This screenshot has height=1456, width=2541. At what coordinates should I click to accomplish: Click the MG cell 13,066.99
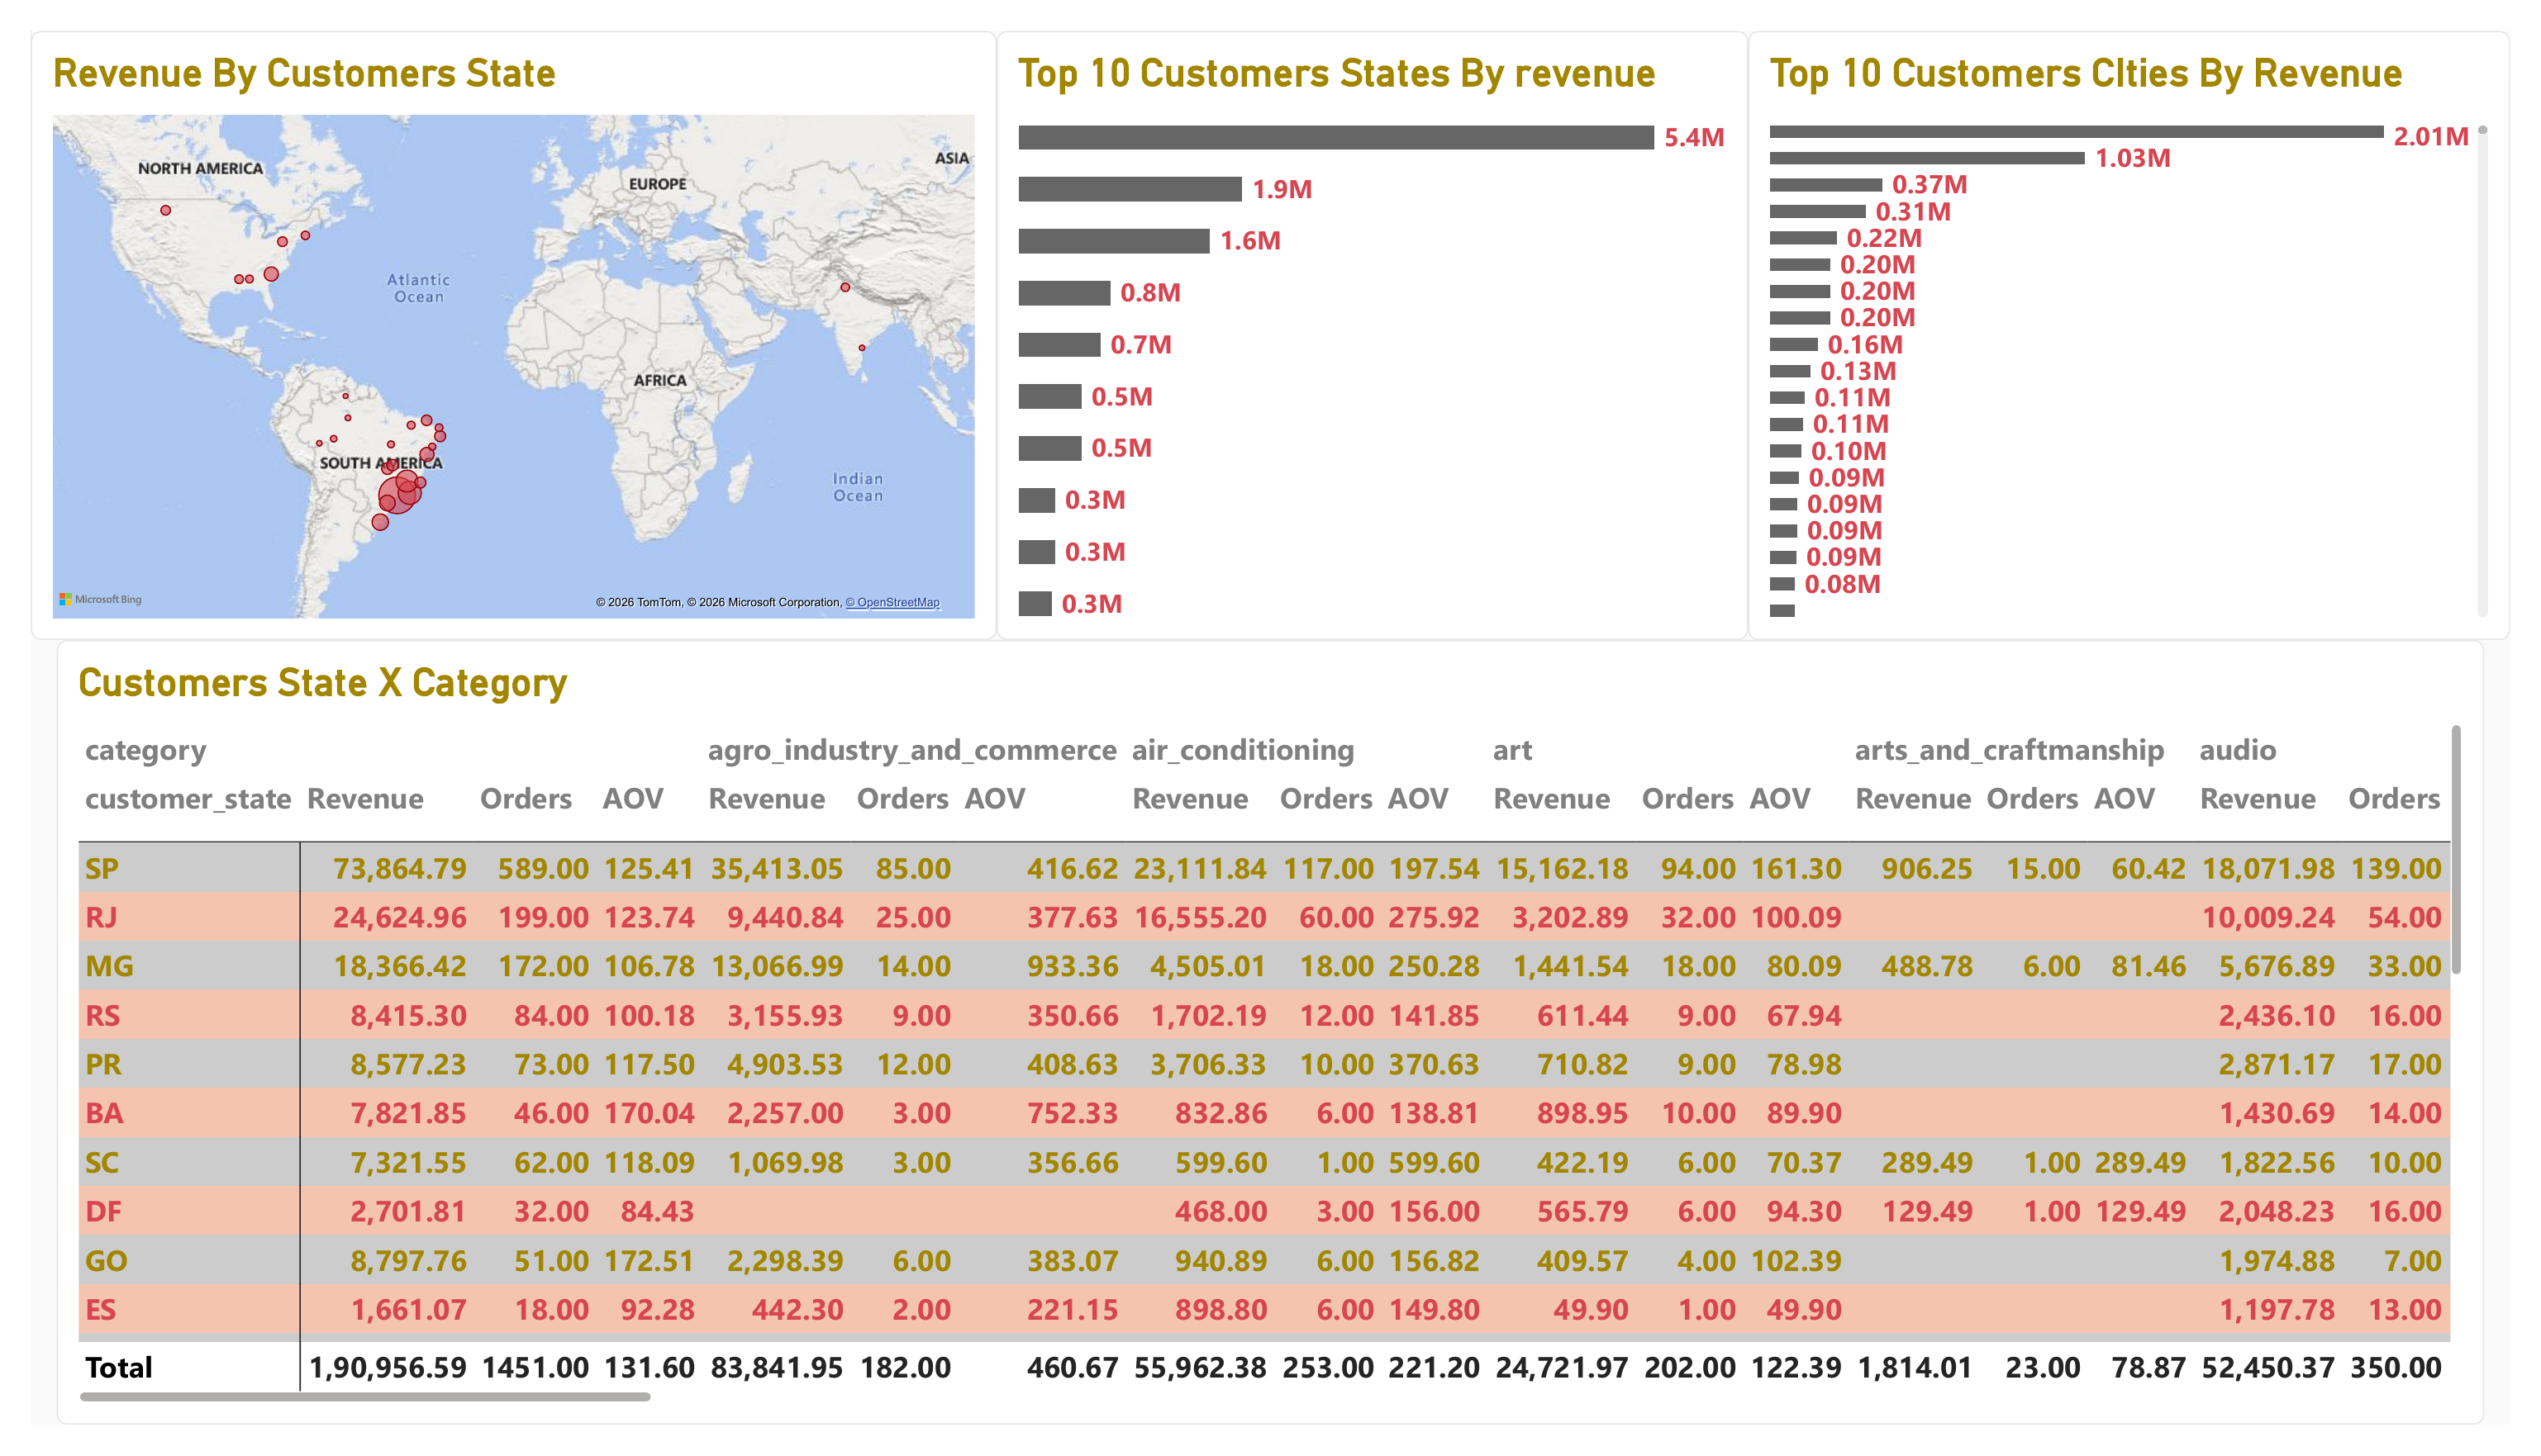point(776,966)
